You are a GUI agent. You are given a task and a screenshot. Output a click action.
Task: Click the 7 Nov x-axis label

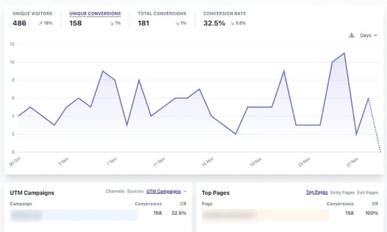pyautogui.click(x=112, y=162)
